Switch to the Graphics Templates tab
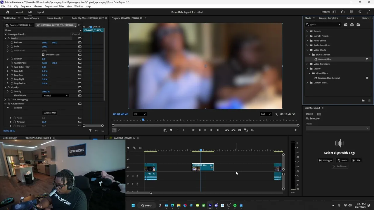 [x=328, y=18]
